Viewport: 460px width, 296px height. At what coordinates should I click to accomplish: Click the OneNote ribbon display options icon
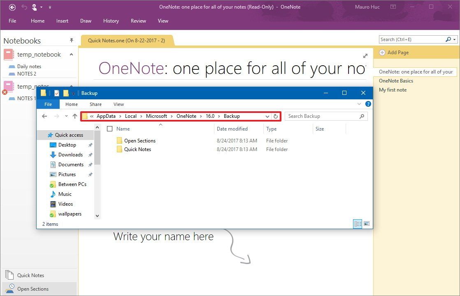coord(393,7)
